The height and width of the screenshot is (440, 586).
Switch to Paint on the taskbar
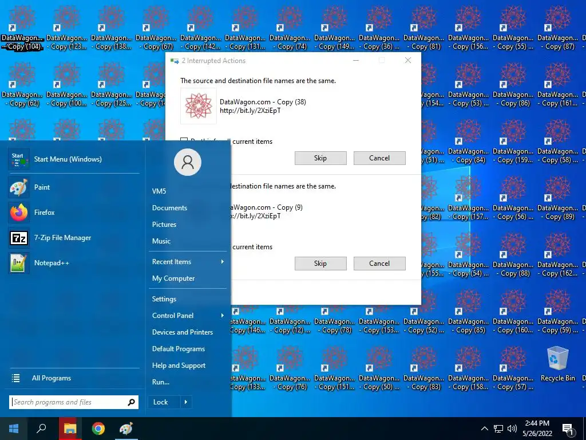(126, 429)
